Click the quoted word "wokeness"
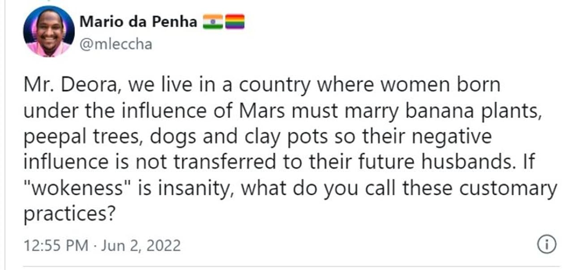Image resolution: width=573 pixels, height=270 pixels. [x=73, y=188]
